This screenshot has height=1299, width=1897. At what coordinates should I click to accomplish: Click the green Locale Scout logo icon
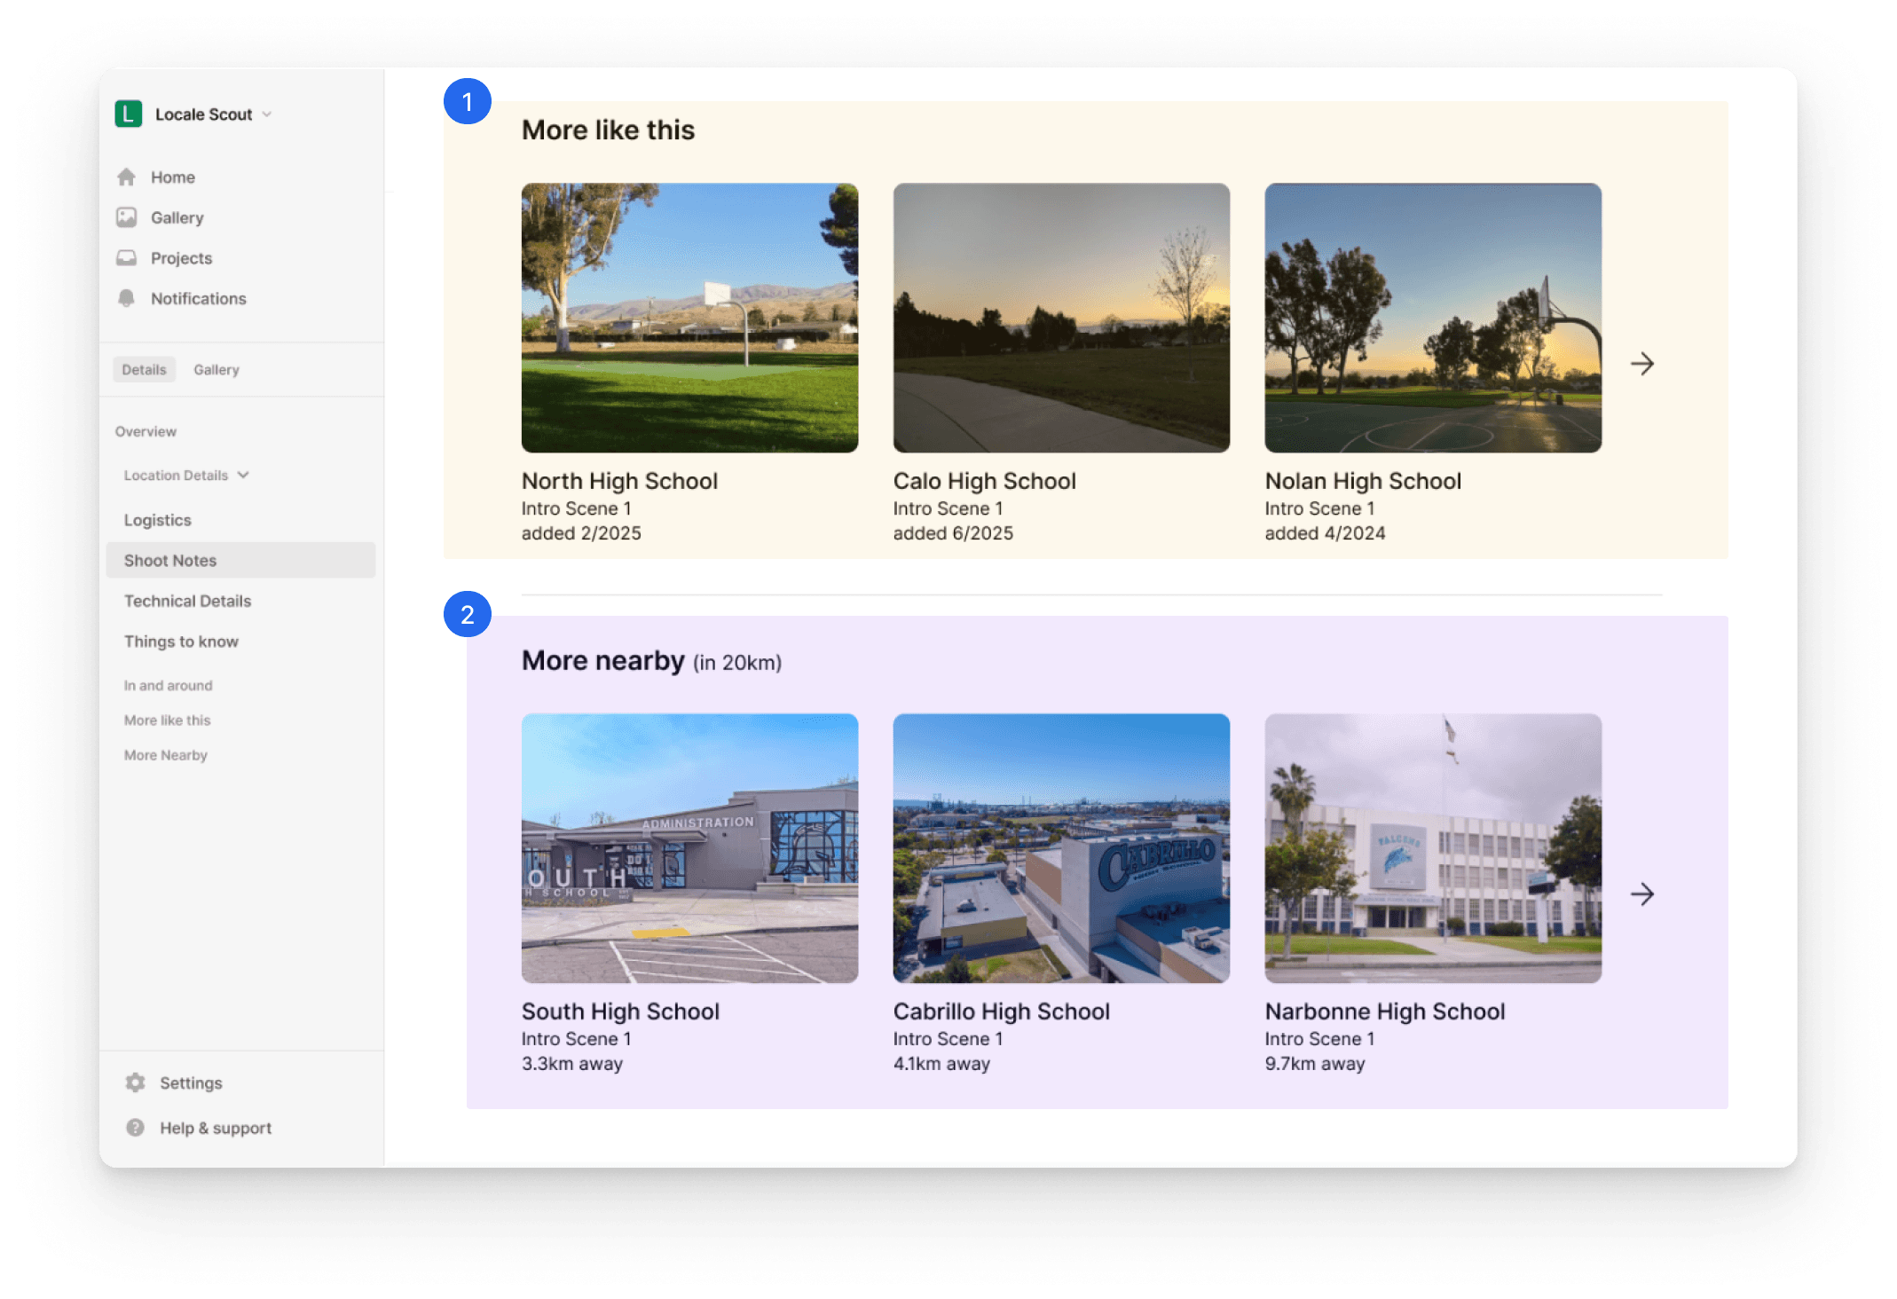(x=129, y=114)
